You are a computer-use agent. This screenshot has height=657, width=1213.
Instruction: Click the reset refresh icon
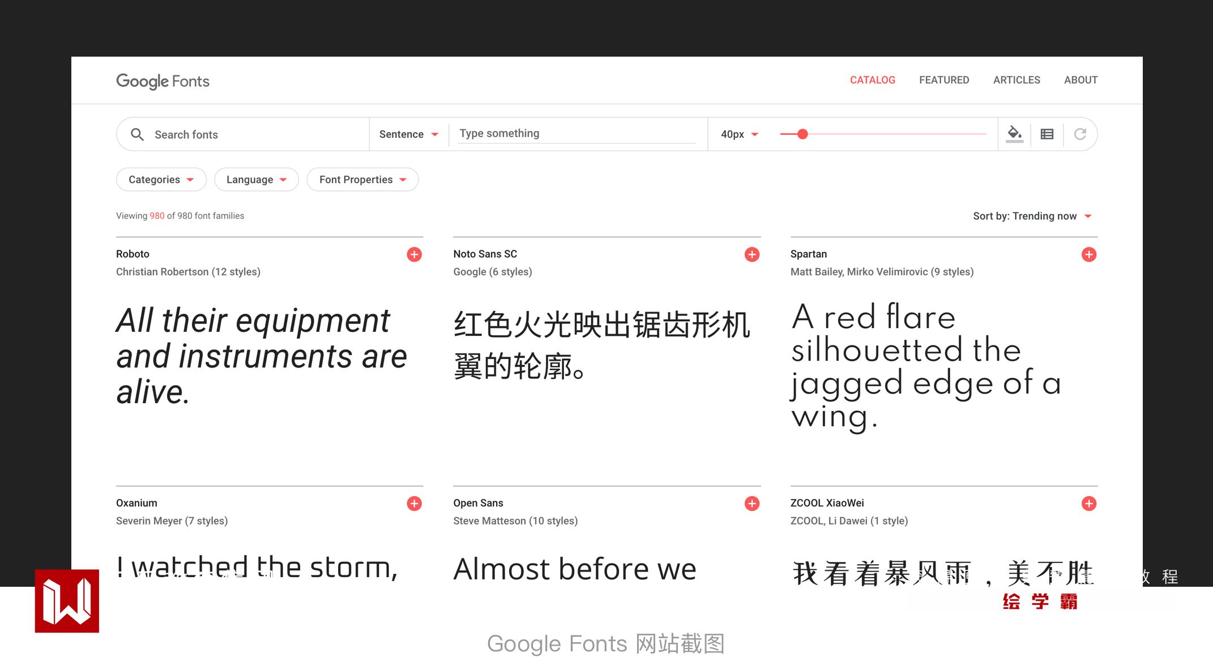coord(1080,134)
